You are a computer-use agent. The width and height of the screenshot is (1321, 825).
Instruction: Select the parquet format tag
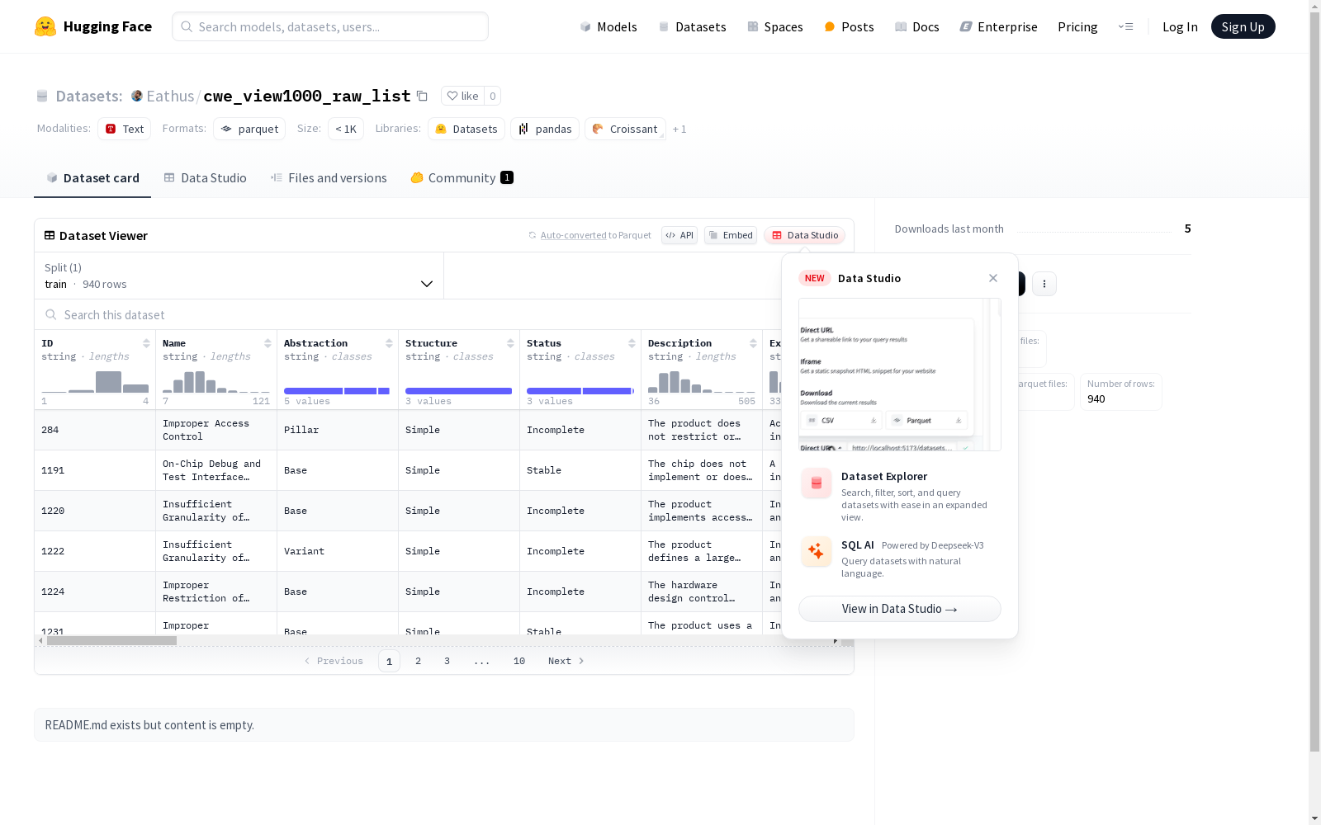[x=249, y=129]
